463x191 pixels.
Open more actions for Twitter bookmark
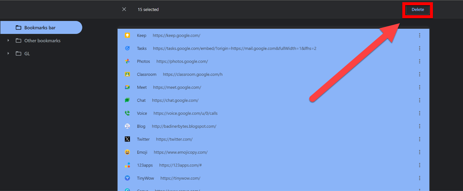tap(420, 139)
